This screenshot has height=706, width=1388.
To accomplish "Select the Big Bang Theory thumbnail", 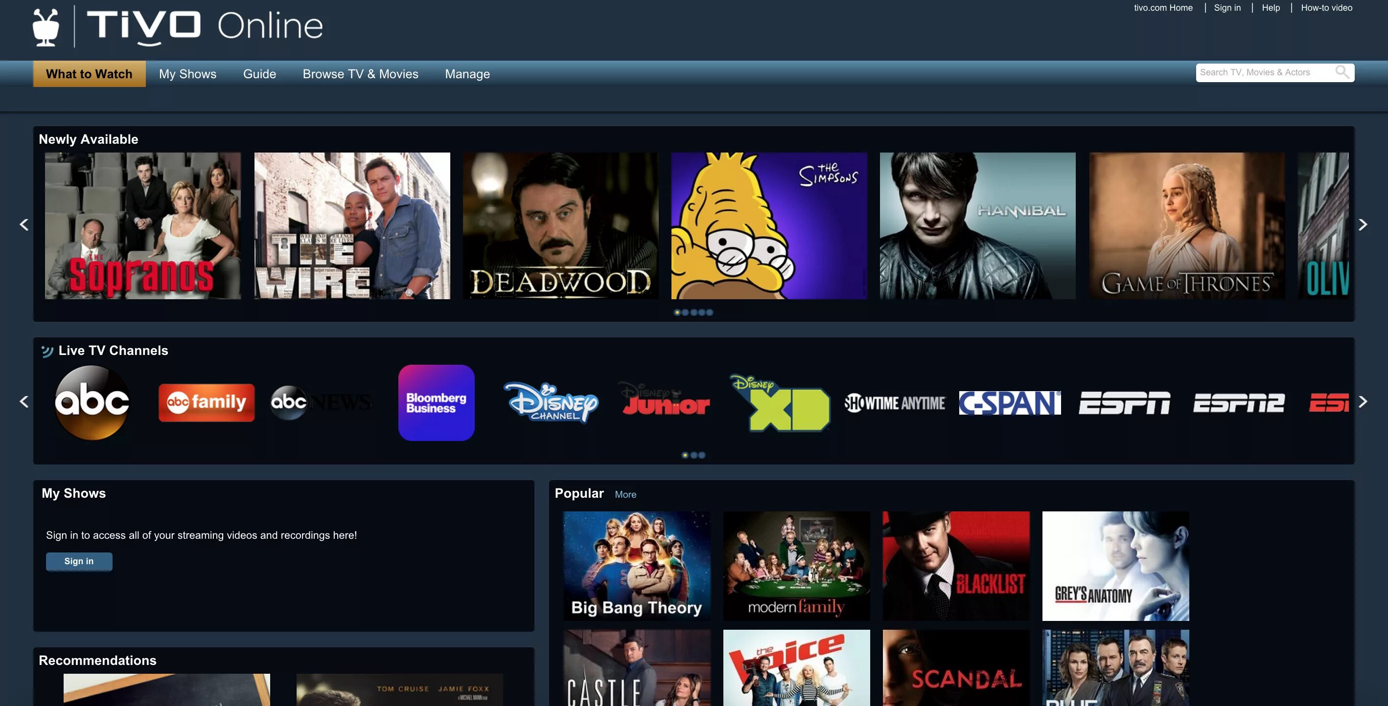I will point(636,566).
